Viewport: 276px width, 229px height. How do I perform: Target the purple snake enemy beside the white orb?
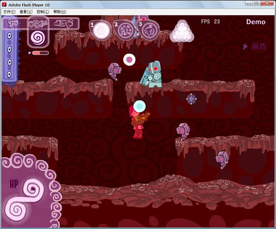coord(114,71)
